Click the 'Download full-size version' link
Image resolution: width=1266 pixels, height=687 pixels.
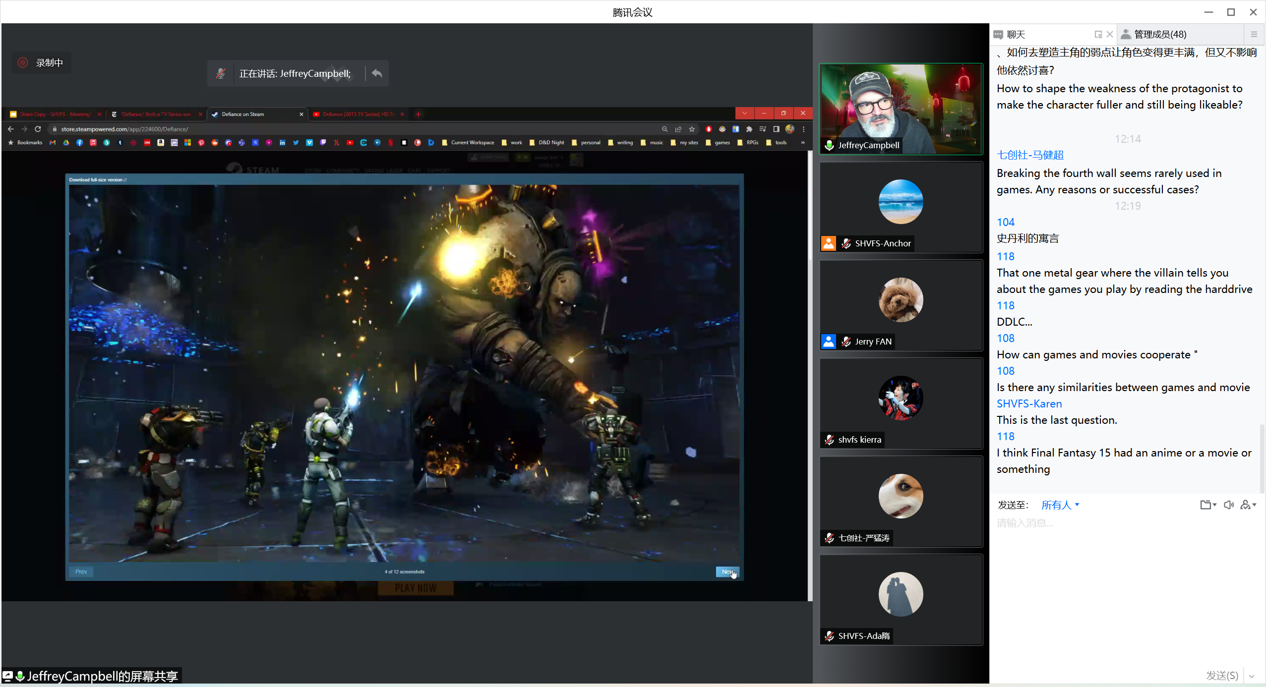point(98,180)
